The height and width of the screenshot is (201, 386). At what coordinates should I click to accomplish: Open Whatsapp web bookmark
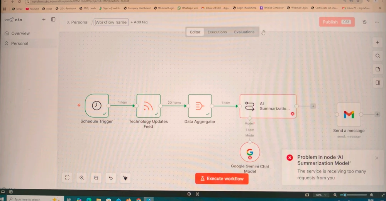pyautogui.click(x=188, y=8)
